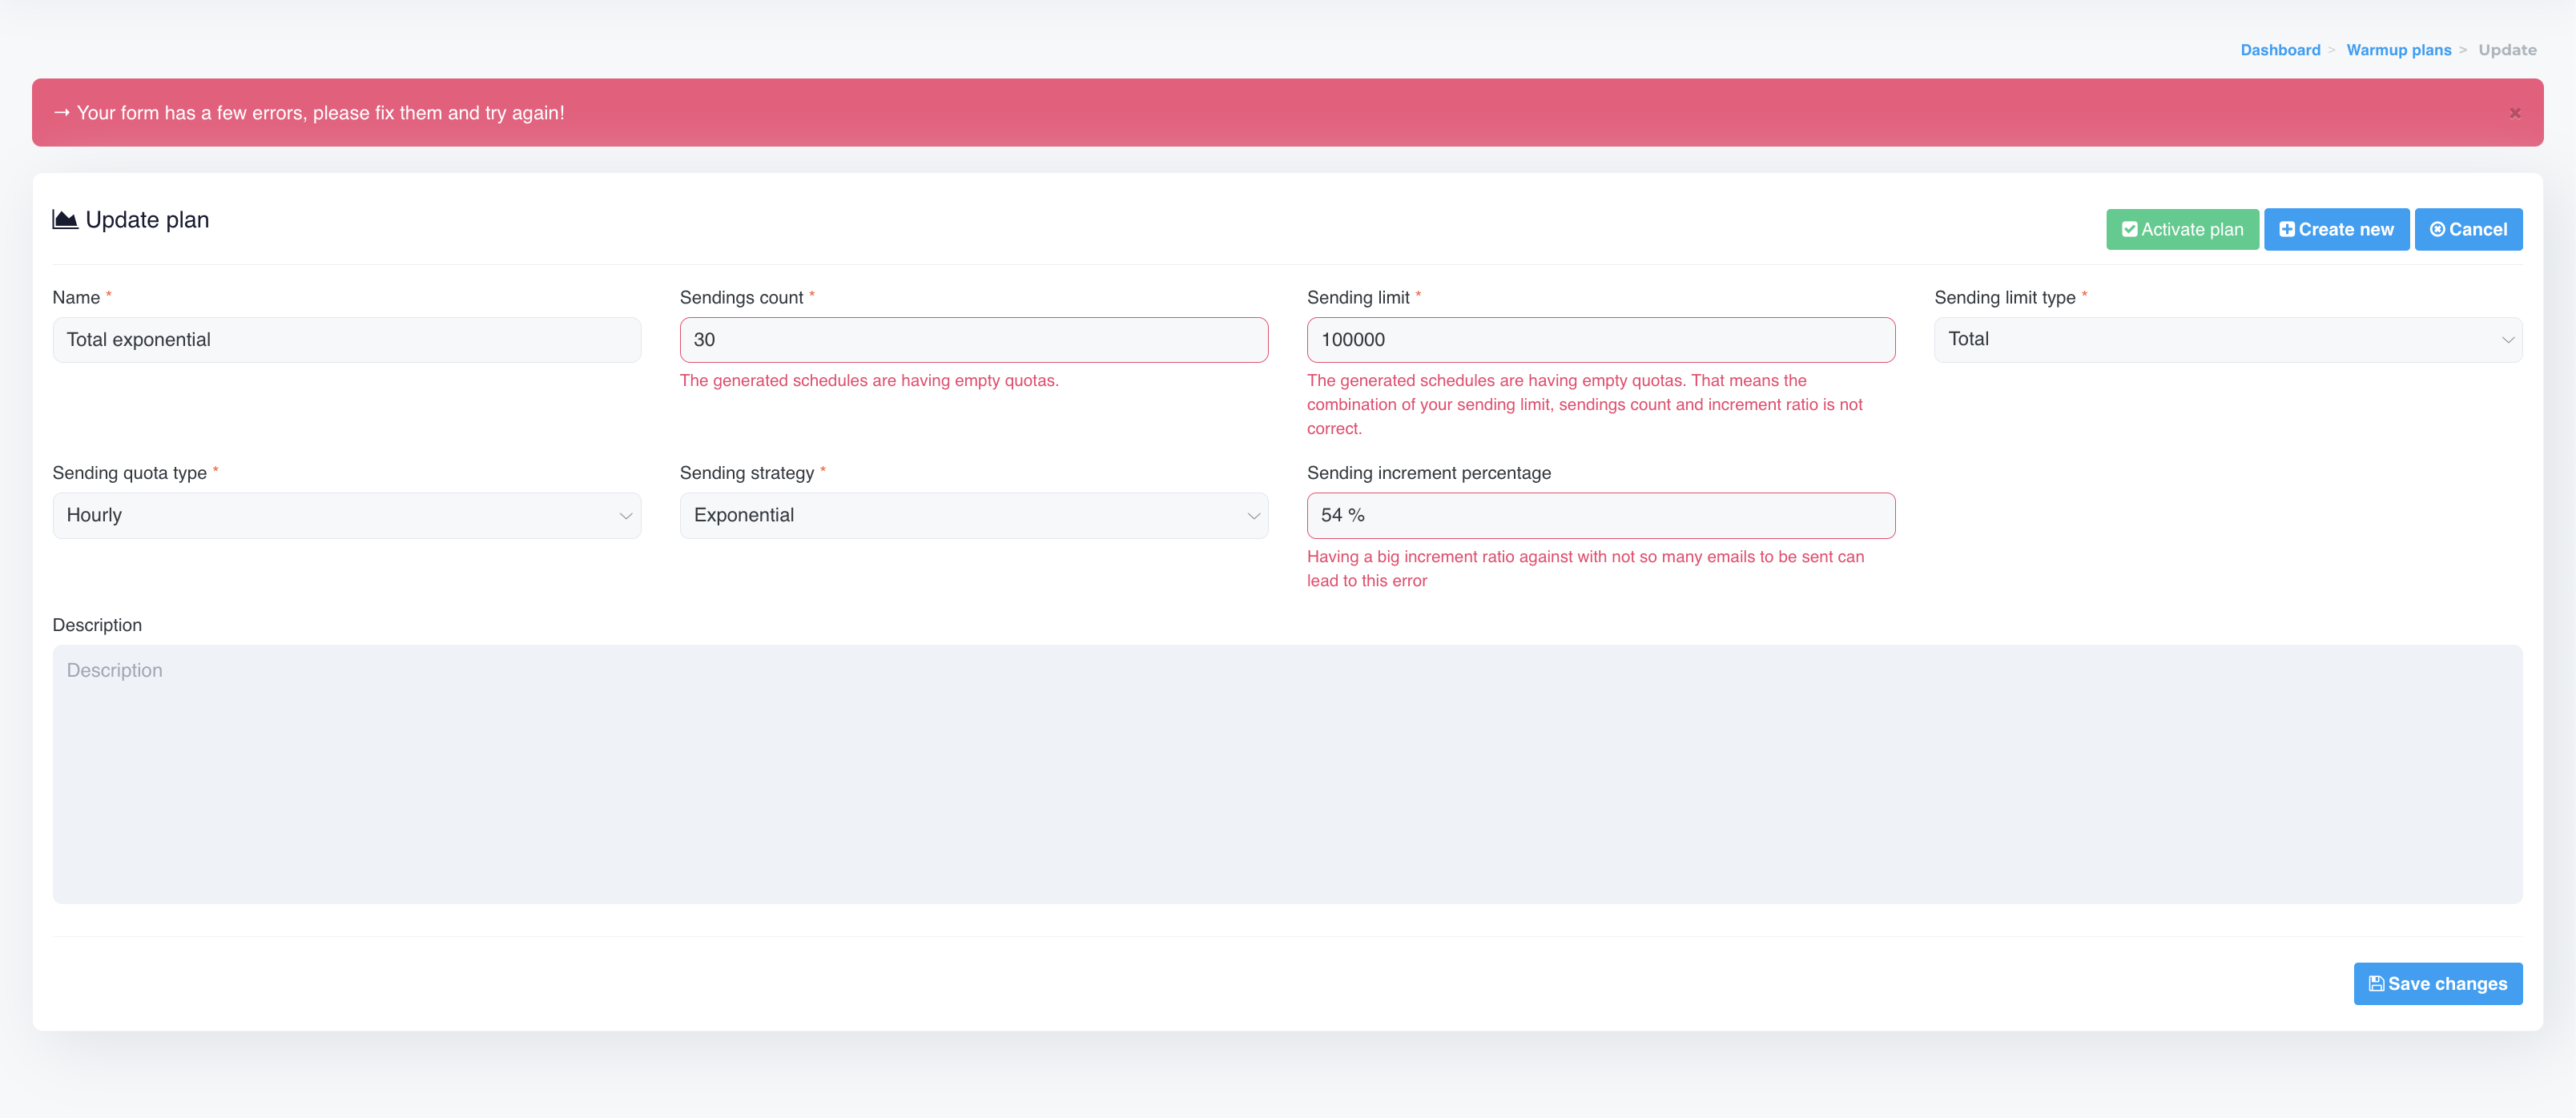Click the 'big increment ratio' error message
Viewport: 2576px width, 1118px height.
pyautogui.click(x=1585, y=569)
